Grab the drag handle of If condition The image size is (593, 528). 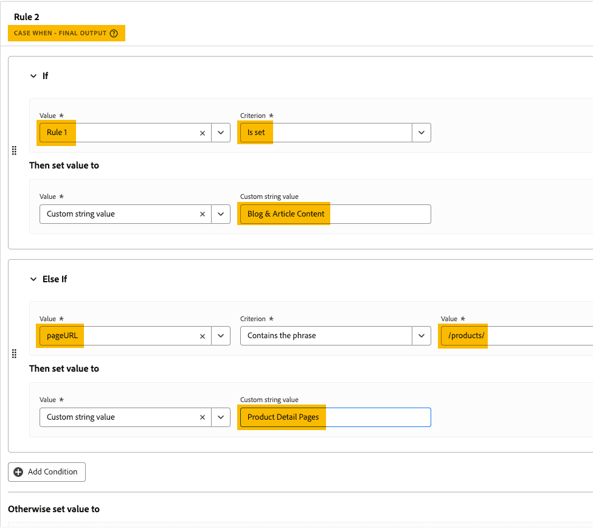tap(15, 151)
